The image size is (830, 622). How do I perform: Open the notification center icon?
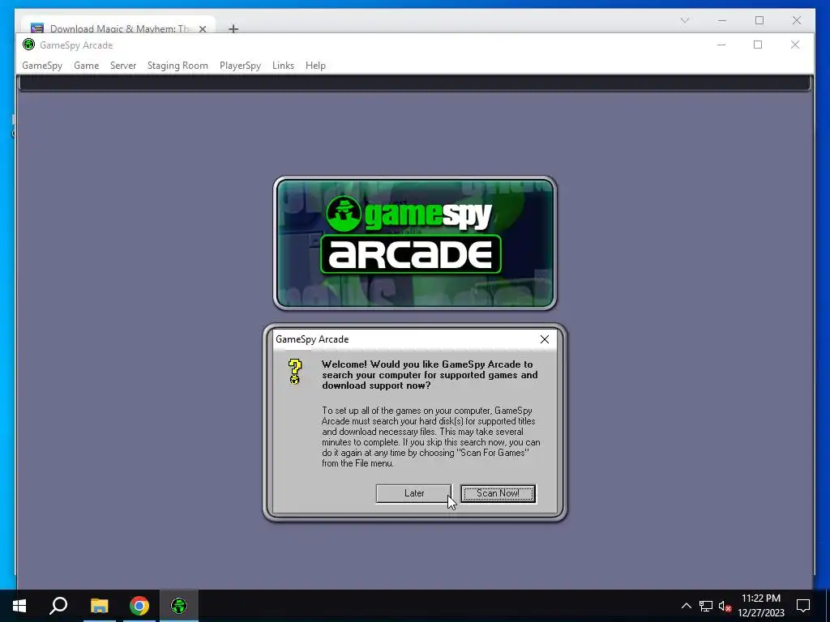[x=803, y=606]
